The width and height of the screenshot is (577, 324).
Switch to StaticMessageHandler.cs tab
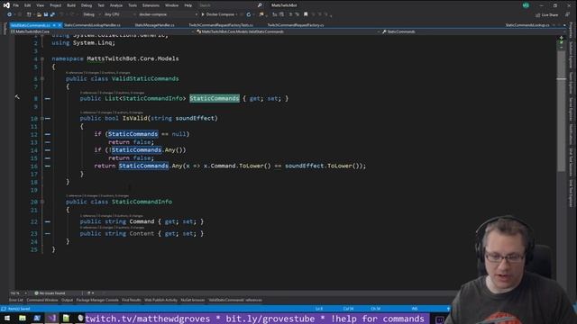tap(154, 25)
